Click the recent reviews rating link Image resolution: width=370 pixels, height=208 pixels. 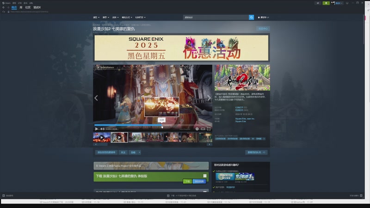(x=239, y=108)
